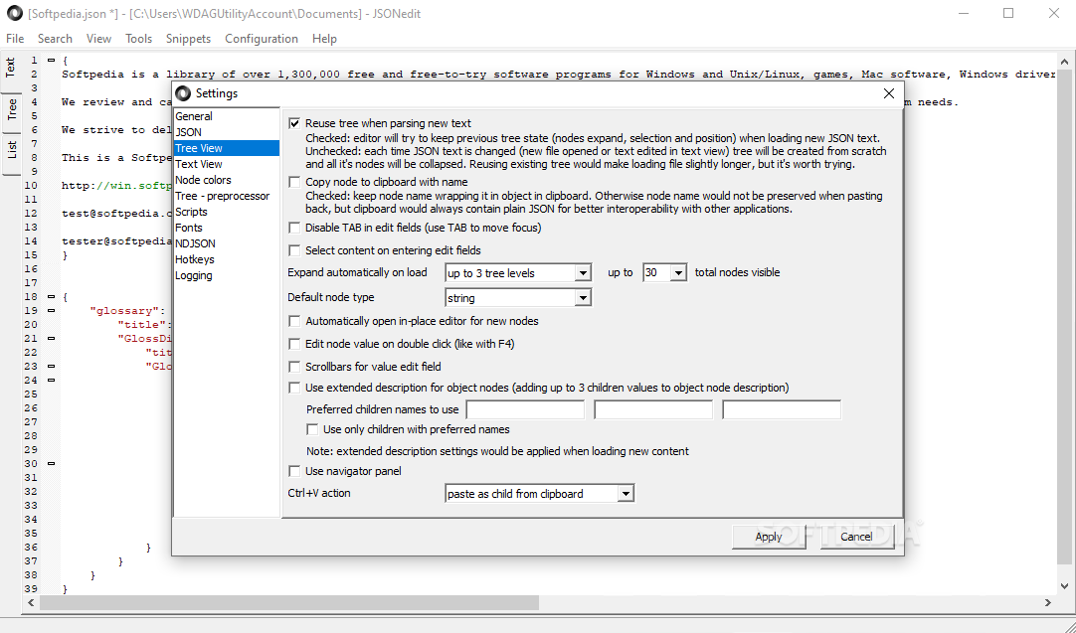This screenshot has width=1076, height=633.
Task: Toggle Scrollbars for value edit field
Action: tap(294, 367)
